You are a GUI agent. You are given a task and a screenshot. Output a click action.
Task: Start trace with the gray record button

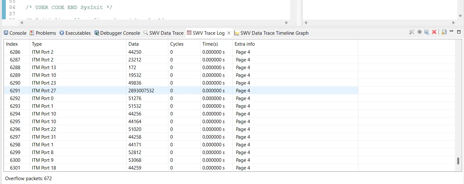click(x=420, y=32)
